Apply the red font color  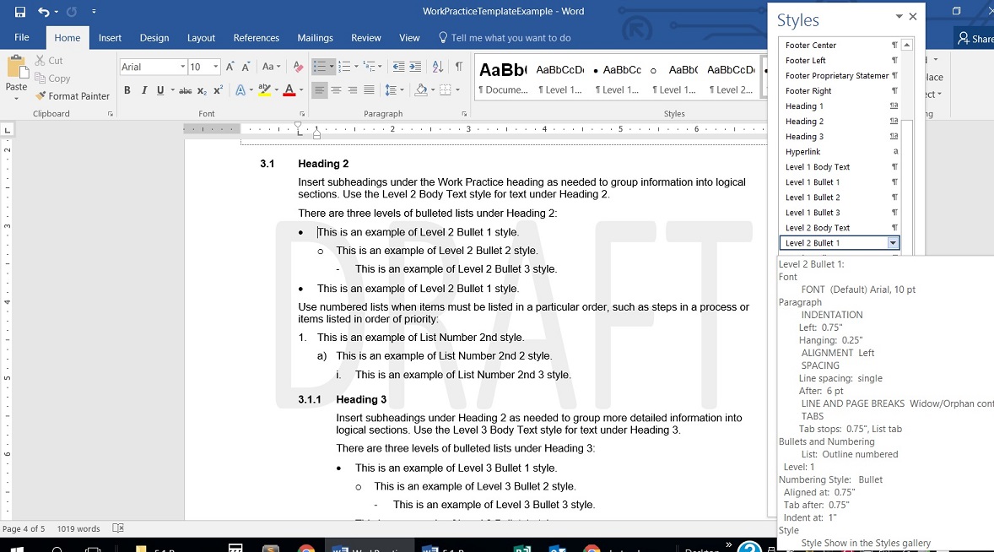tap(289, 90)
